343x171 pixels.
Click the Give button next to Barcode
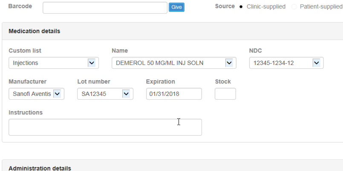tap(176, 7)
